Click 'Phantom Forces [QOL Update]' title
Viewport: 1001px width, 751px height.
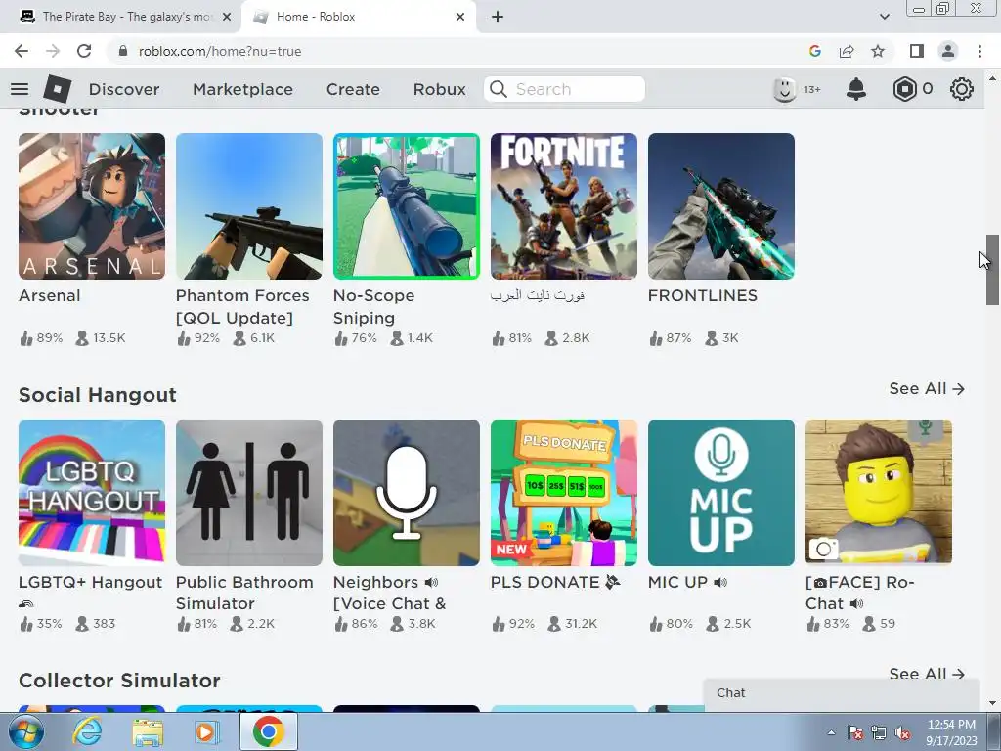coord(242,306)
